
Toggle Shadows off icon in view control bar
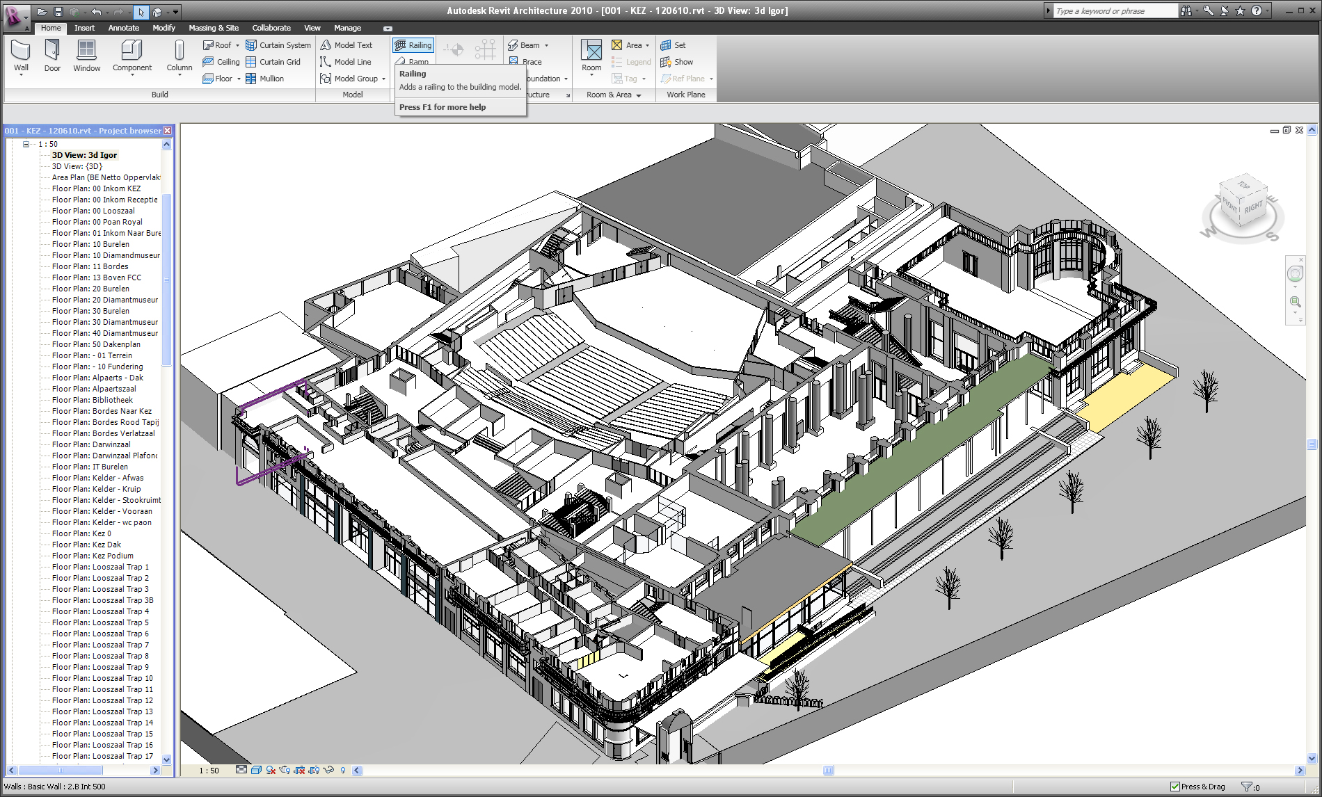(271, 770)
